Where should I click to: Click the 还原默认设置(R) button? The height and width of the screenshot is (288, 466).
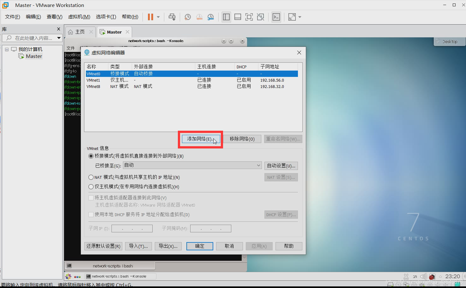tap(104, 246)
